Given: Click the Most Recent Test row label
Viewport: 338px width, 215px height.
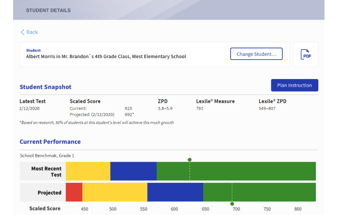Looking at the screenshot, I should pyautogui.click(x=46, y=172).
